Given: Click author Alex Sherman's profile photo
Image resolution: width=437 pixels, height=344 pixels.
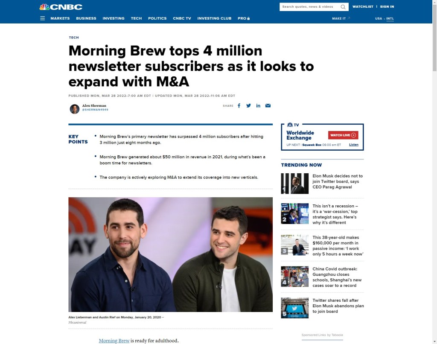Looking at the screenshot, I should (75, 108).
